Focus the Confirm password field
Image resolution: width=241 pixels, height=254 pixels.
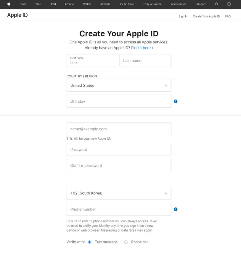119,166
